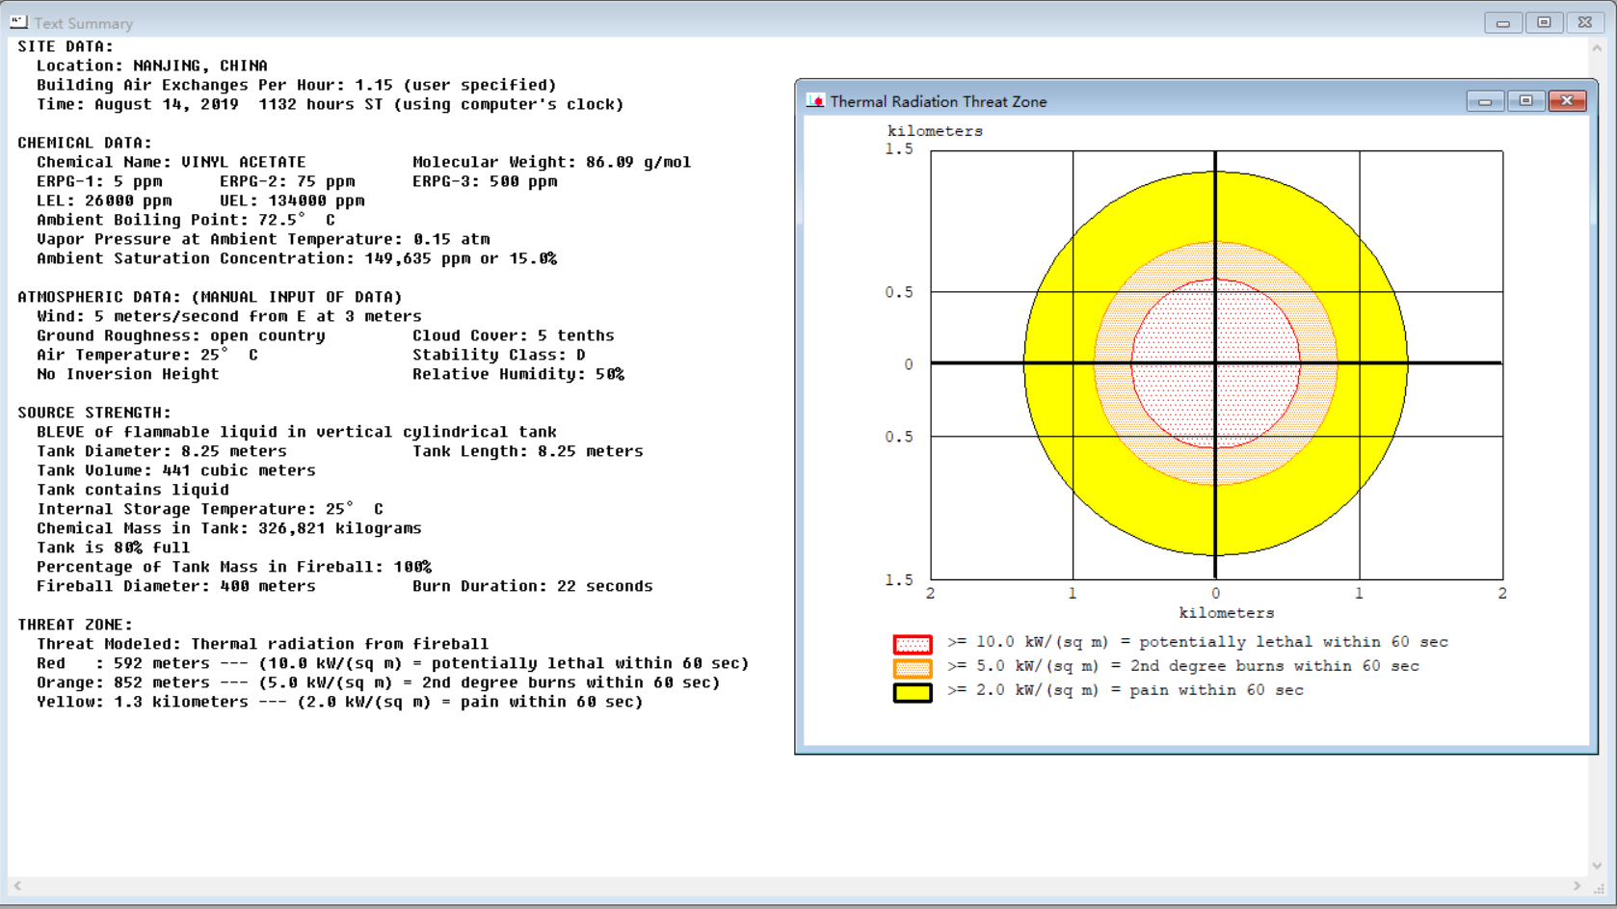
Task: Click 'Cloud Cover: 5 tenths'
Action: 514,335
